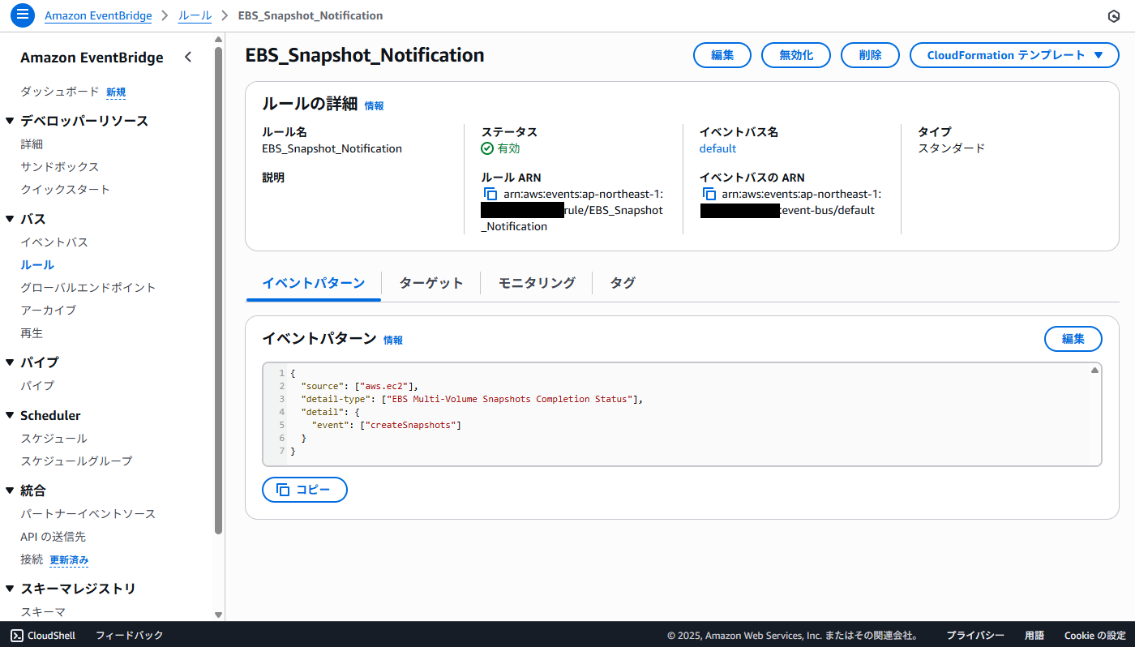Screen dimensions: 1135x647
Task: Click the sidebar scroll-down arrow
Action: pos(218,615)
